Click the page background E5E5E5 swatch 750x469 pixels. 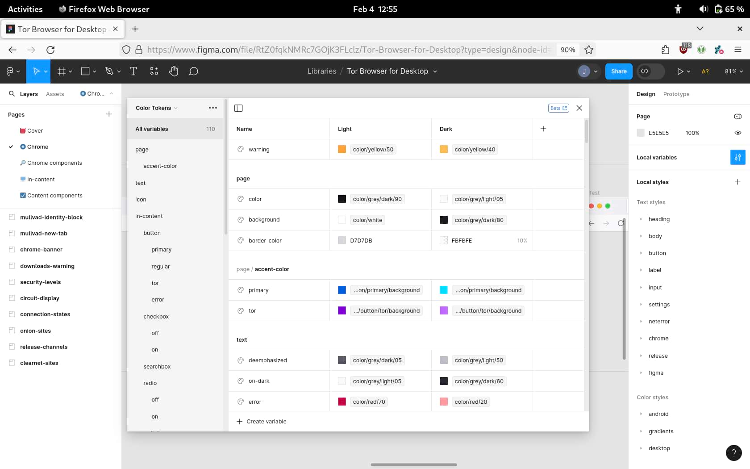[641, 133]
